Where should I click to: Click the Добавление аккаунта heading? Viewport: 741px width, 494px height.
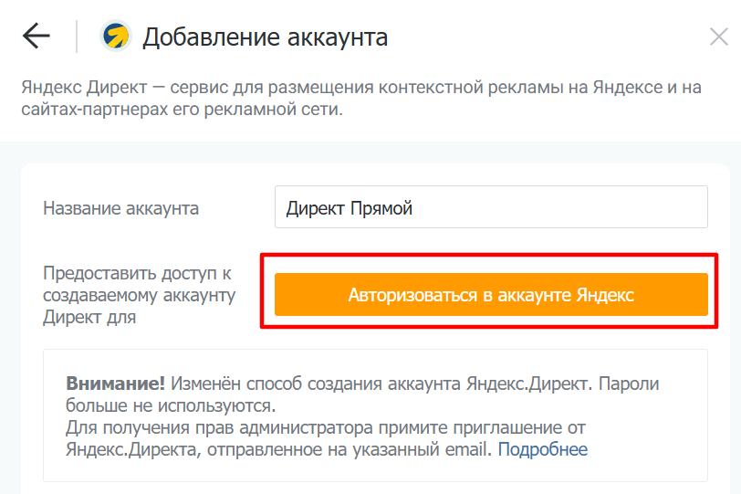pos(266,37)
